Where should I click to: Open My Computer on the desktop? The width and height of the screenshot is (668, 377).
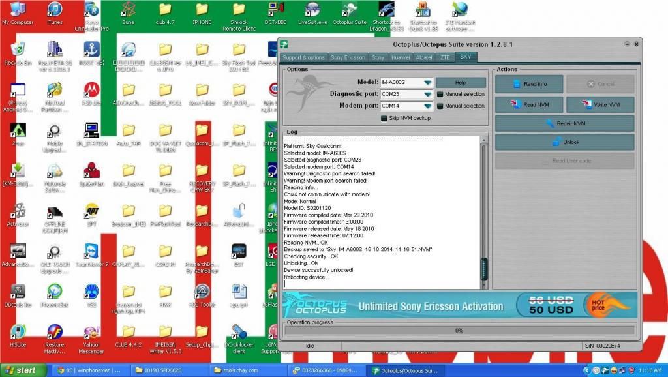pyautogui.click(x=18, y=14)
